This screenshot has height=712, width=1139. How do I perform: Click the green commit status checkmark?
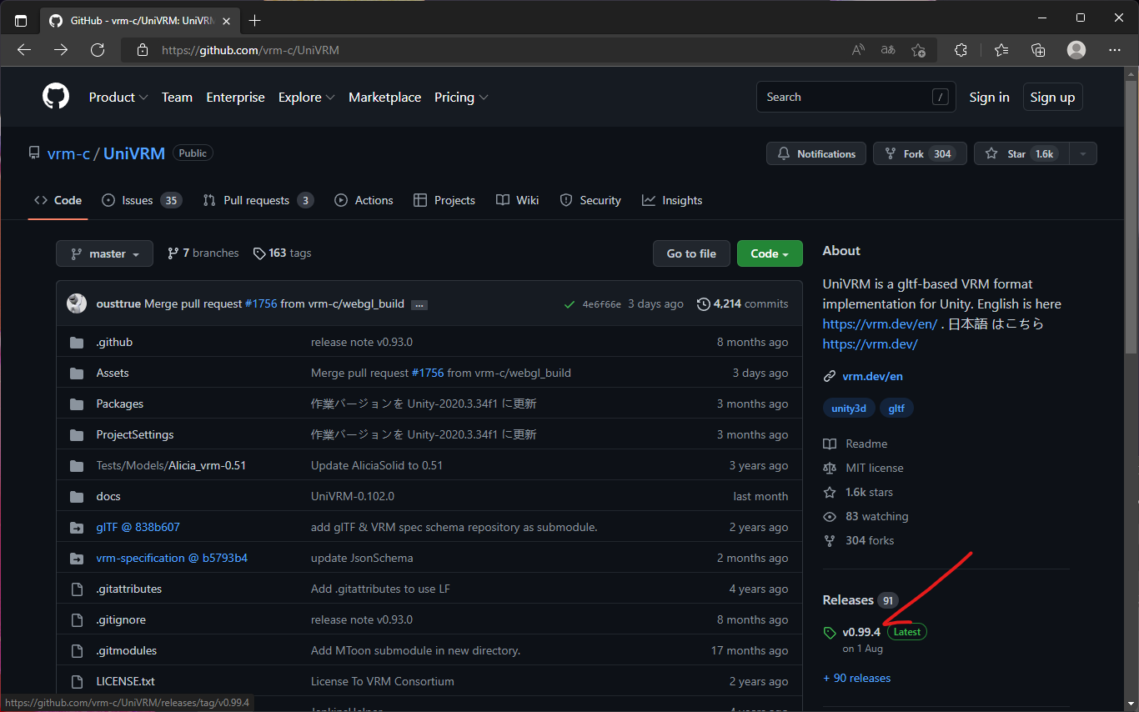569,304
